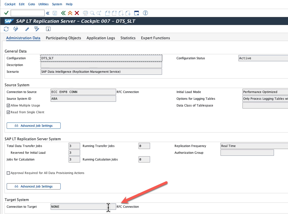Click the red Cancel X icon
Screen dimensions: 288x214
point(77,13)
